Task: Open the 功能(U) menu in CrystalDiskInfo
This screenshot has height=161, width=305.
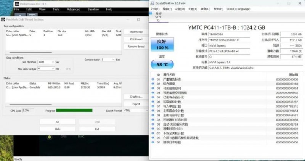Action: 180,8
